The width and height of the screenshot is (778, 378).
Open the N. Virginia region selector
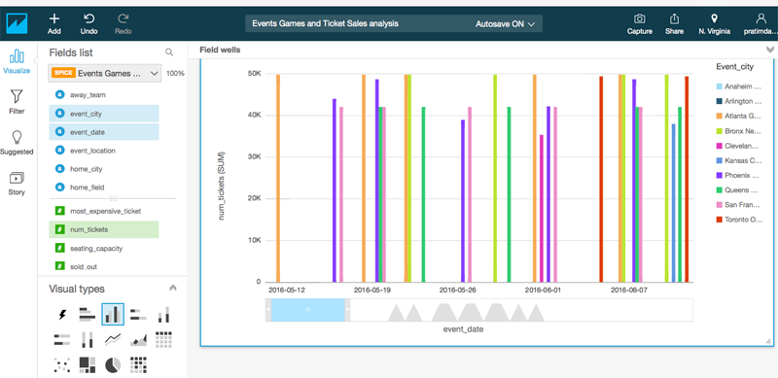pos(714,24)
